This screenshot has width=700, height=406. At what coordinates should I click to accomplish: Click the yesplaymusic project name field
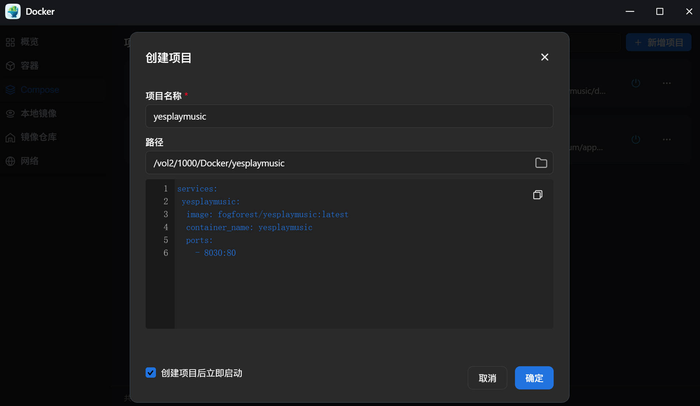point(349,116)
